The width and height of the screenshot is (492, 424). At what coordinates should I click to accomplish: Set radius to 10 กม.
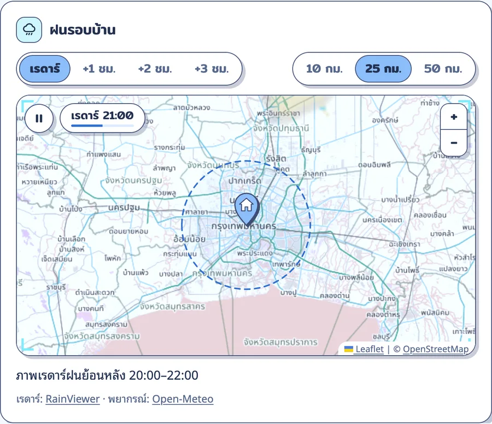coord(324,69)
